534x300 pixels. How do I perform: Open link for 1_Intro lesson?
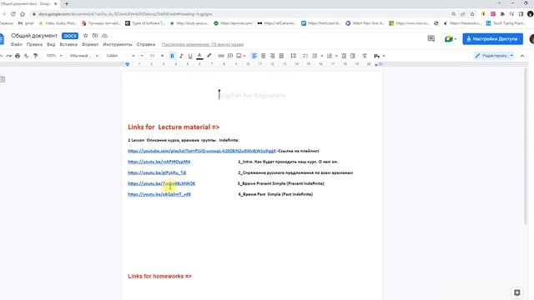click(159, 162)
